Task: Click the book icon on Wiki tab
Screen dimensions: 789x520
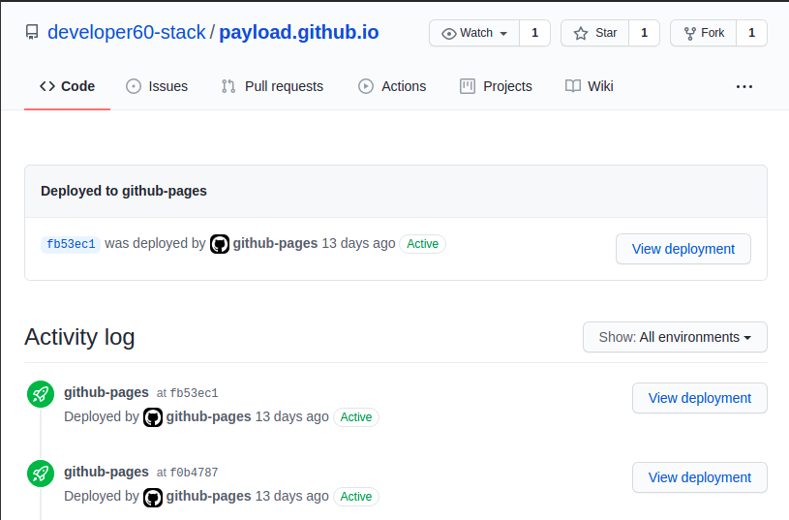Action: coord(573,86)
